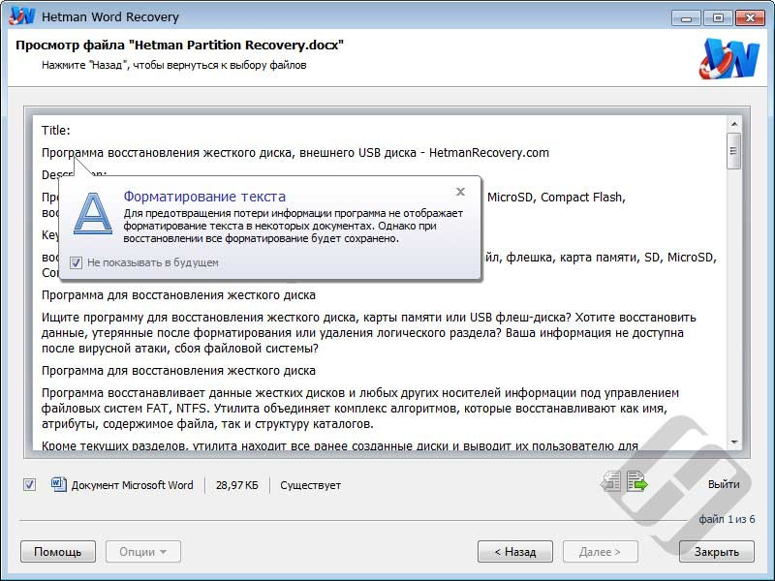Image resolution: width=775 pixels, height=581 pixels.
Task: Click the 'Закрыть' button
Action: coord(717,552)
